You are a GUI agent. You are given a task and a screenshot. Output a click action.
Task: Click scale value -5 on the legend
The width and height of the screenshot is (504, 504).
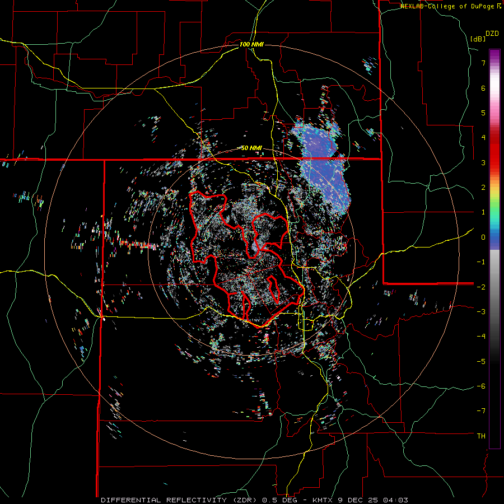pyautogui.click(x=481, y=361)
